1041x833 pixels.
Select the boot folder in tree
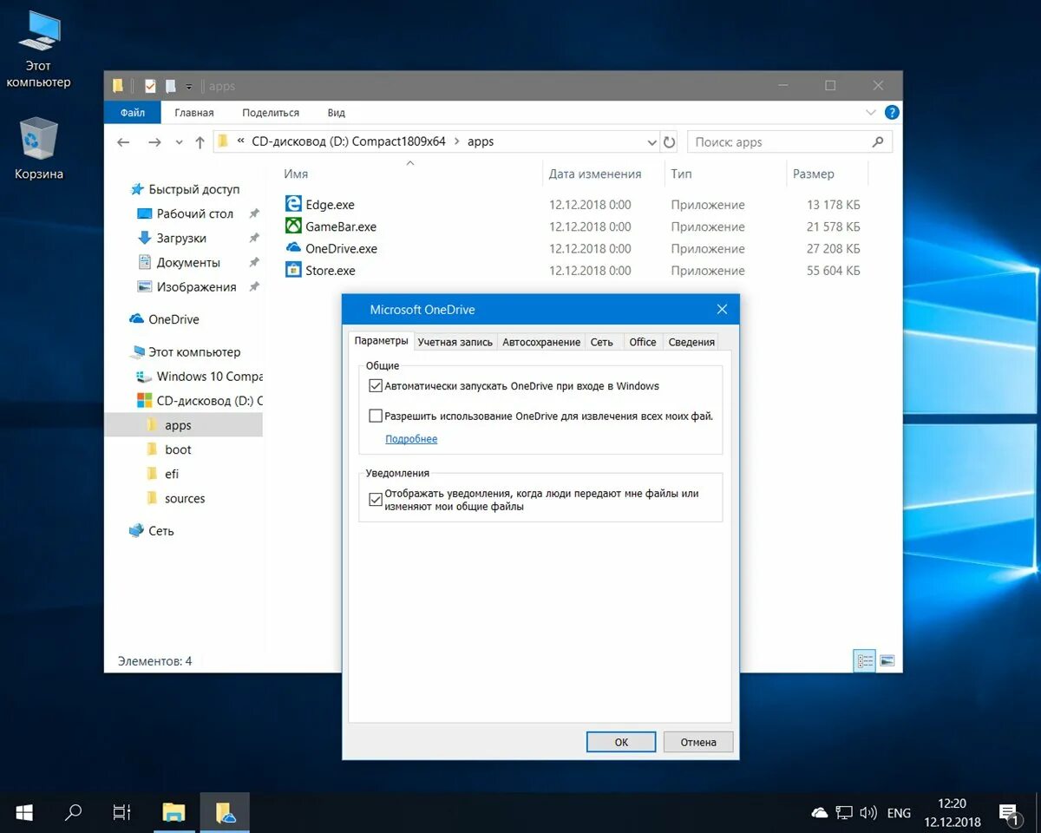click(178, 449)
